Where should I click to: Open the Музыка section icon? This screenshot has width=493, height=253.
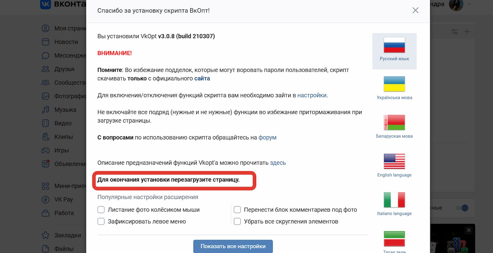[x=46, y=110]
